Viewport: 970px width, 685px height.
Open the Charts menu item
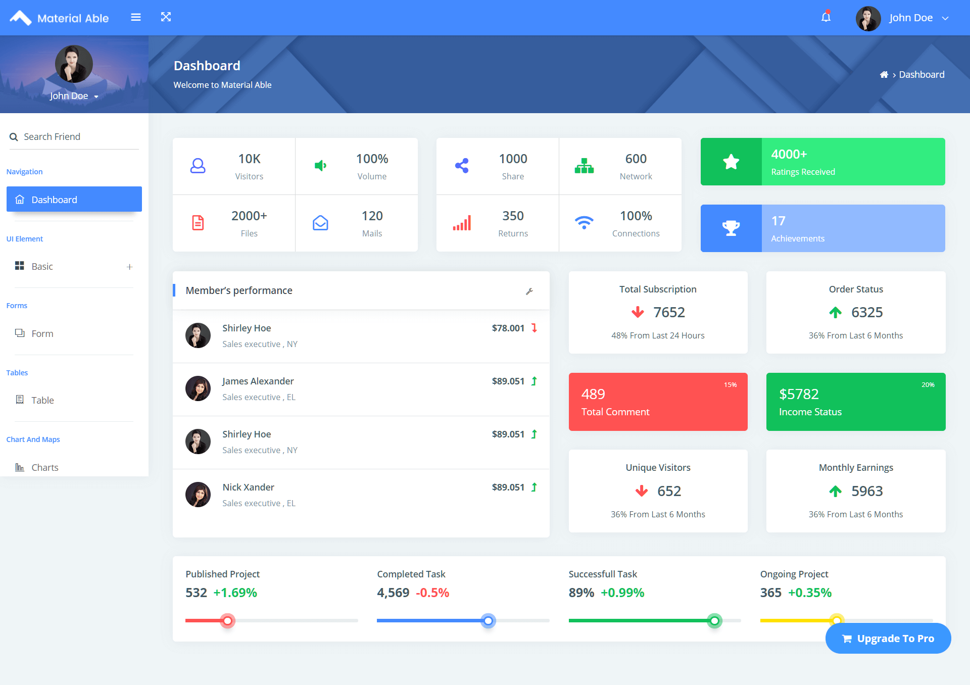click(x=44, y=466)
